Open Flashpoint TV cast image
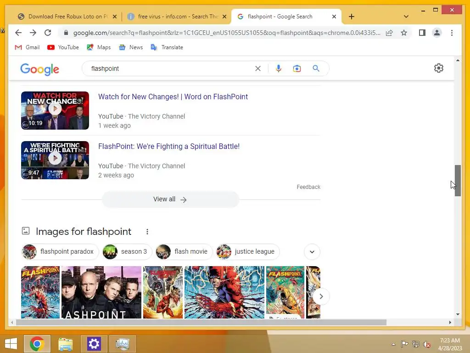 (101, 292)
